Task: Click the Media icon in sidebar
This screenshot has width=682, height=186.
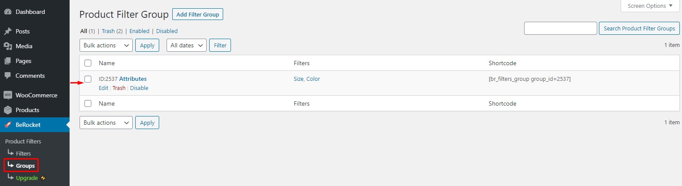Action: tap(7, 46)
